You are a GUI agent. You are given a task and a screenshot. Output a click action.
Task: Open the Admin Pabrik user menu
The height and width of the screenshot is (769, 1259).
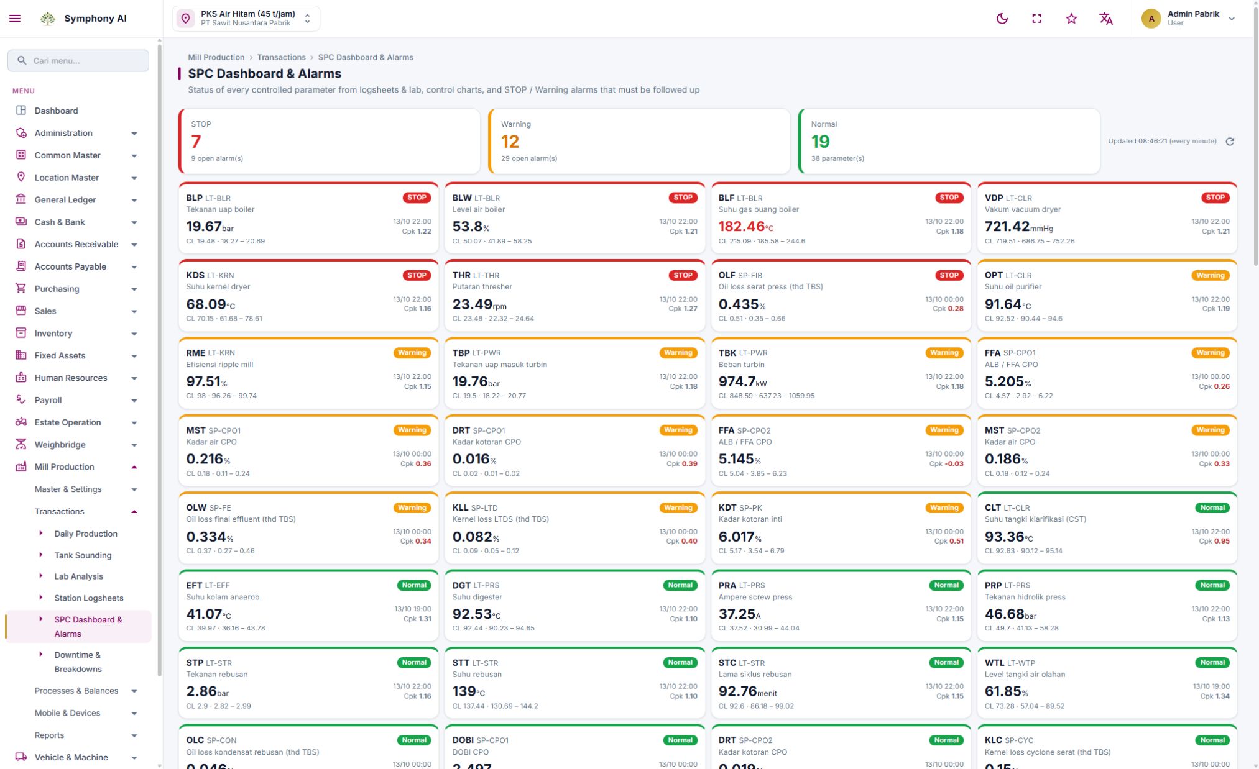[1188, 19]
